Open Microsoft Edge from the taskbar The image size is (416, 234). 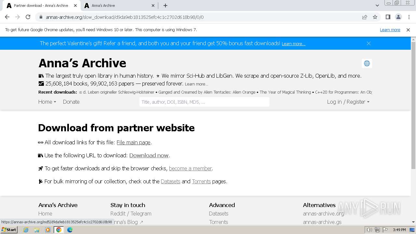(x=70, y=230)
